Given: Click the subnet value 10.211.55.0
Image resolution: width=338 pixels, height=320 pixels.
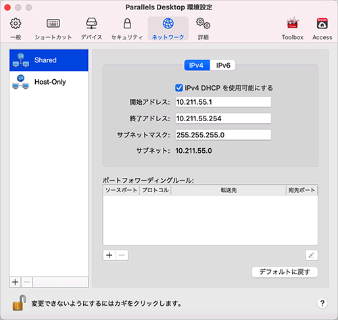Looking at the screenshot, I should 194,151.
